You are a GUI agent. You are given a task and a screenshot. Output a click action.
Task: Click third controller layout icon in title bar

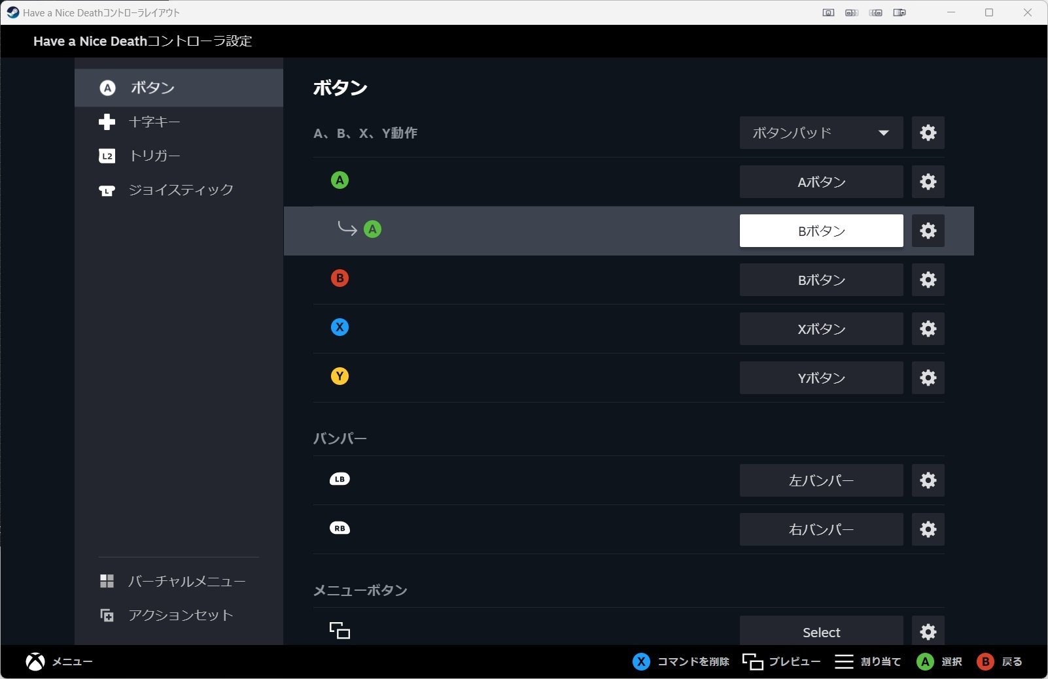[876, 12]
